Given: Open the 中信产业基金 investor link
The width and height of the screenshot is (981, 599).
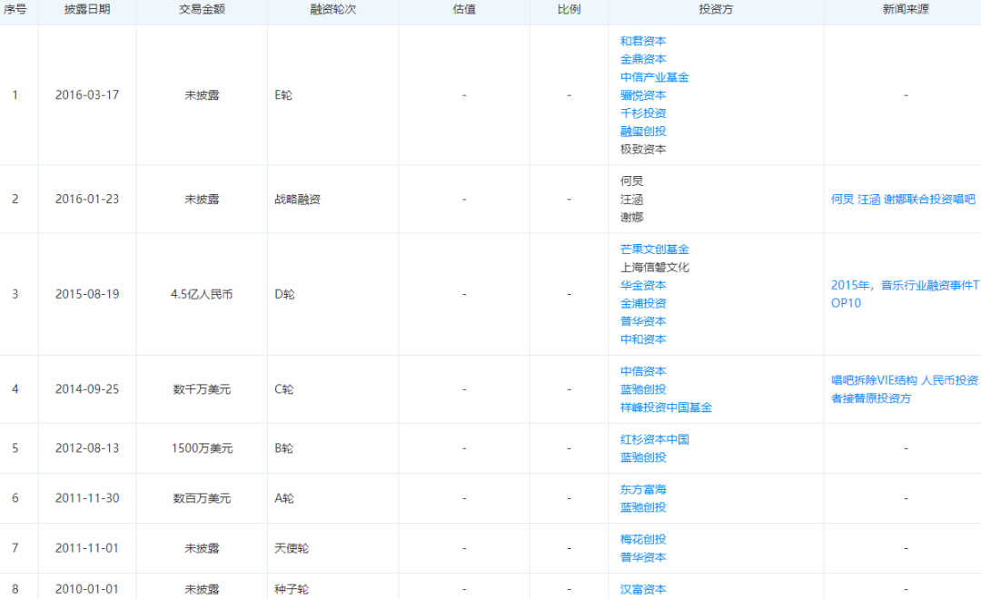Looking at the screenshot, I should click(x=654, y=77).
